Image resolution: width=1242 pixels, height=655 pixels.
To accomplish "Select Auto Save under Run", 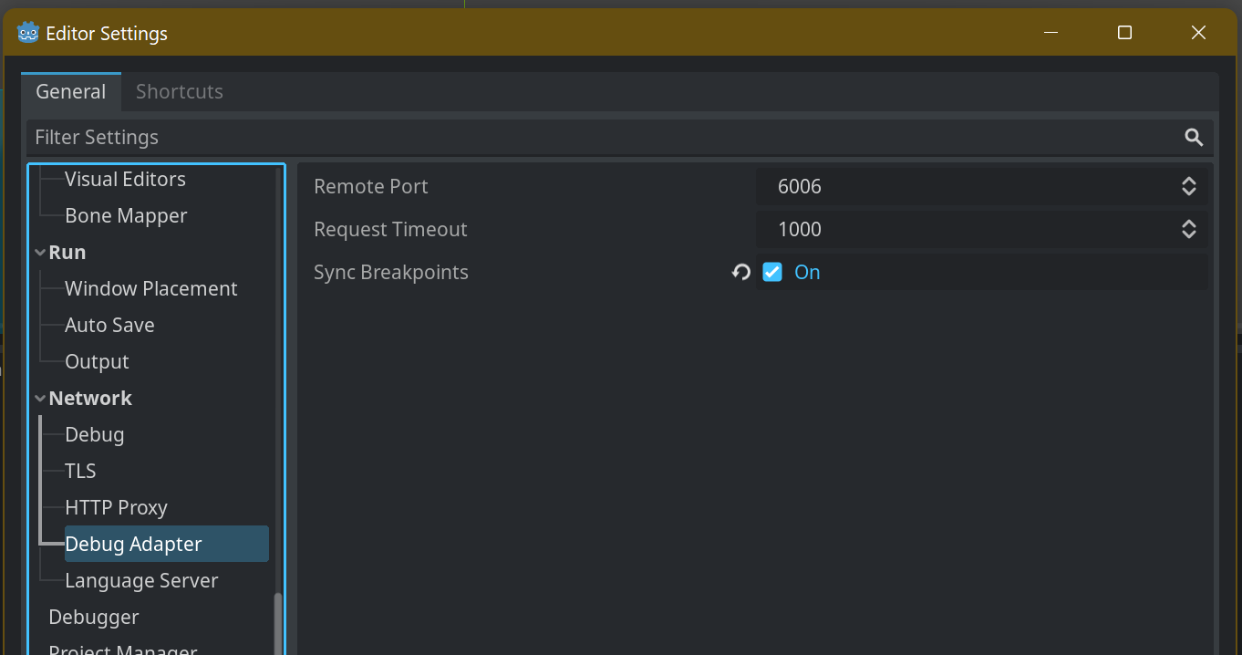I will pyautogui.click(x=109, y=325).
